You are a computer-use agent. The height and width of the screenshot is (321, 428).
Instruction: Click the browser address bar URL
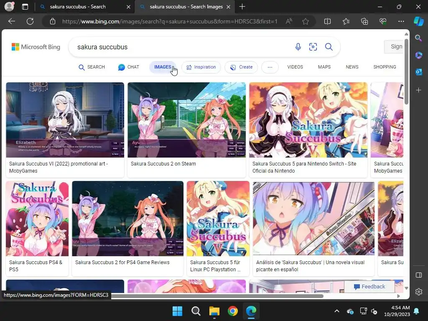[x=170, y=21]
